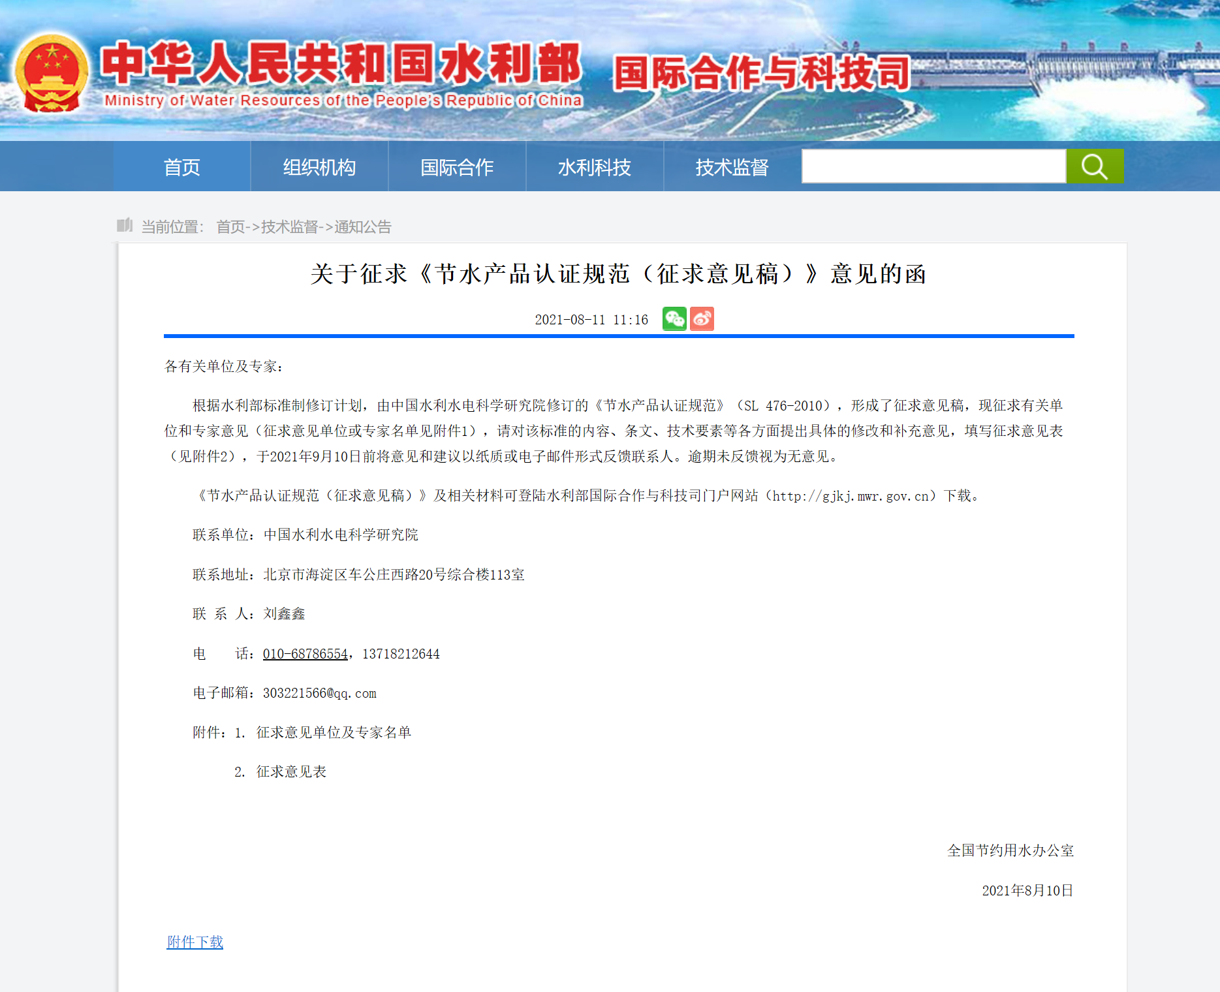Click the 国际合作与科技司 department title
This screenshot has width=1220, height=992.
tap(761, 72)
